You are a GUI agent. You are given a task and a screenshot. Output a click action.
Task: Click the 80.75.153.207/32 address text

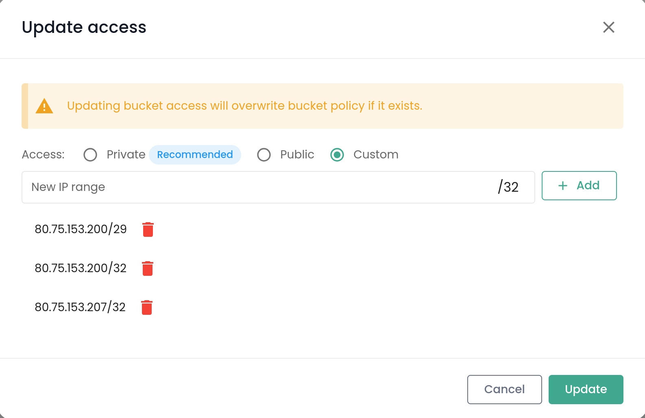80,308
